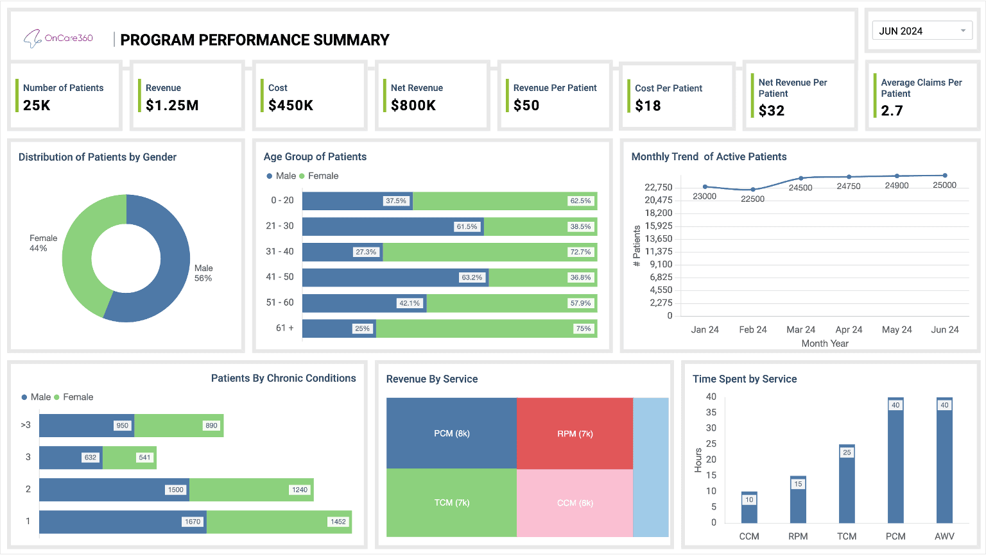Click Male legend dot in Chronic Conditions chart
Viewport: 986px width, 555px height.
coord(24,397)
